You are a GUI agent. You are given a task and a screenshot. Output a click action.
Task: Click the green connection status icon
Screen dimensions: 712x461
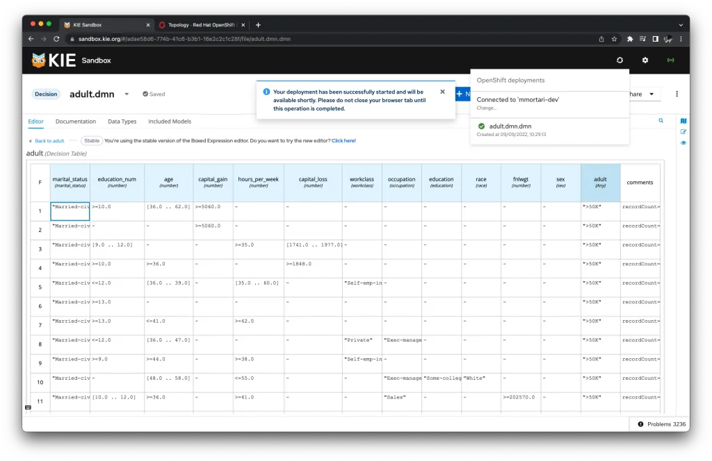pyautogui.click(x=670, y=60)
